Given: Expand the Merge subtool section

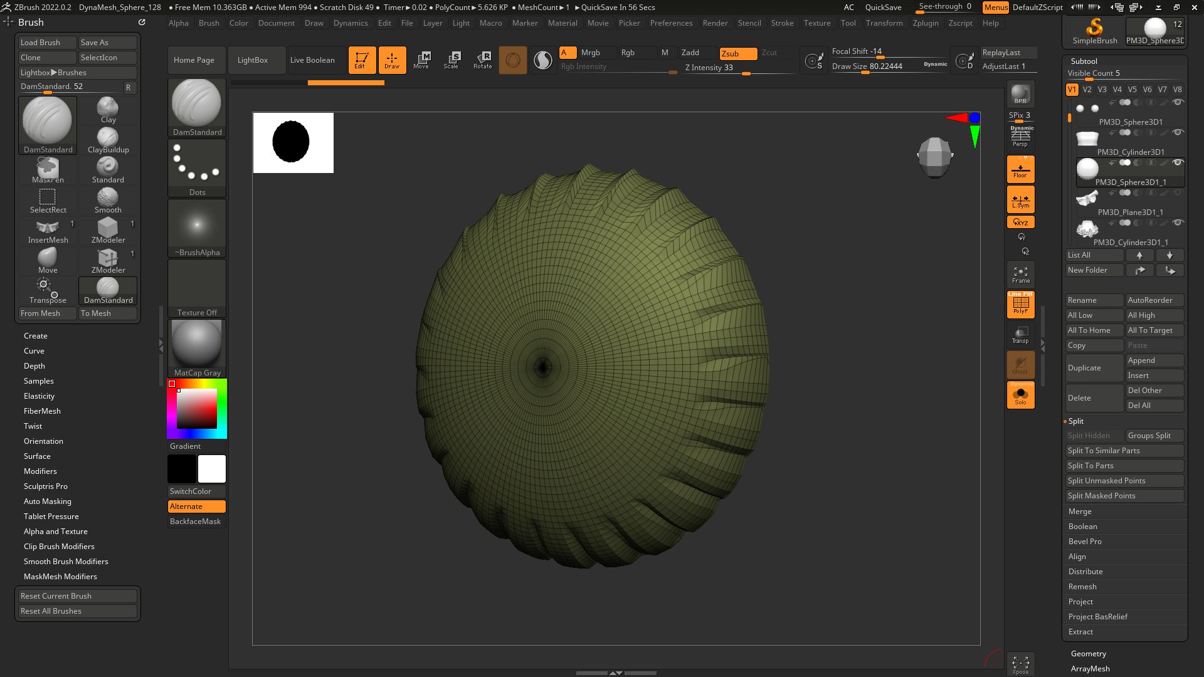Looking at the screenshot, I should (1080, 512).
